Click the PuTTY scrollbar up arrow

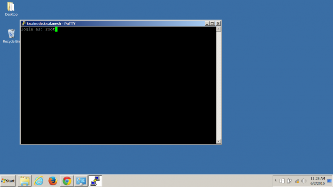(x=219, y=29)
